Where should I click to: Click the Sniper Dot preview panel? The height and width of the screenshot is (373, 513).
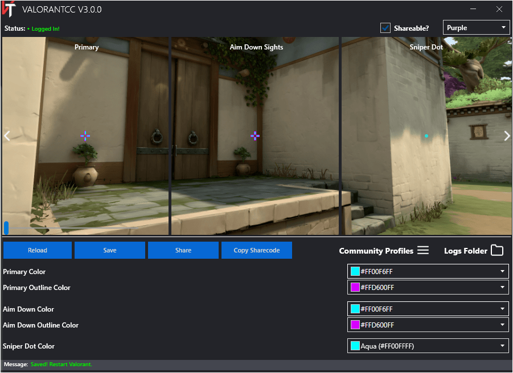pos(426,135)
